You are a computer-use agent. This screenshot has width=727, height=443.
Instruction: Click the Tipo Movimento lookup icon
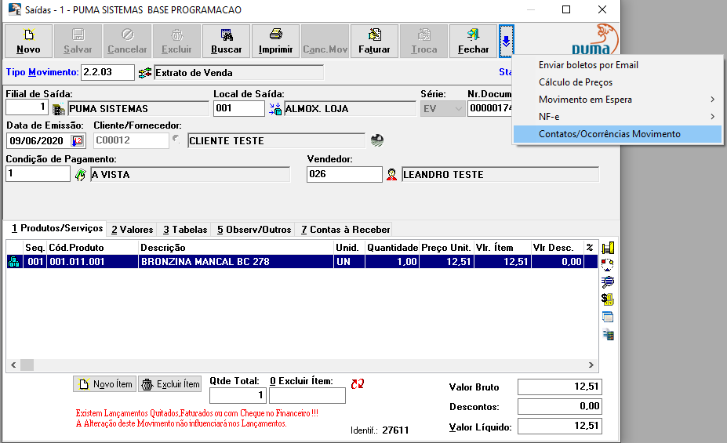pyautogui.click(x=144, y=73)
